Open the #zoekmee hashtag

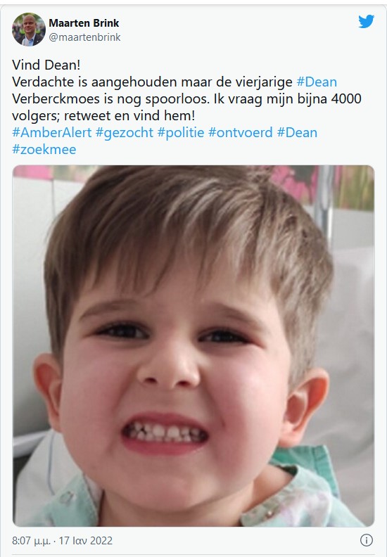click(x=44, y=150)
